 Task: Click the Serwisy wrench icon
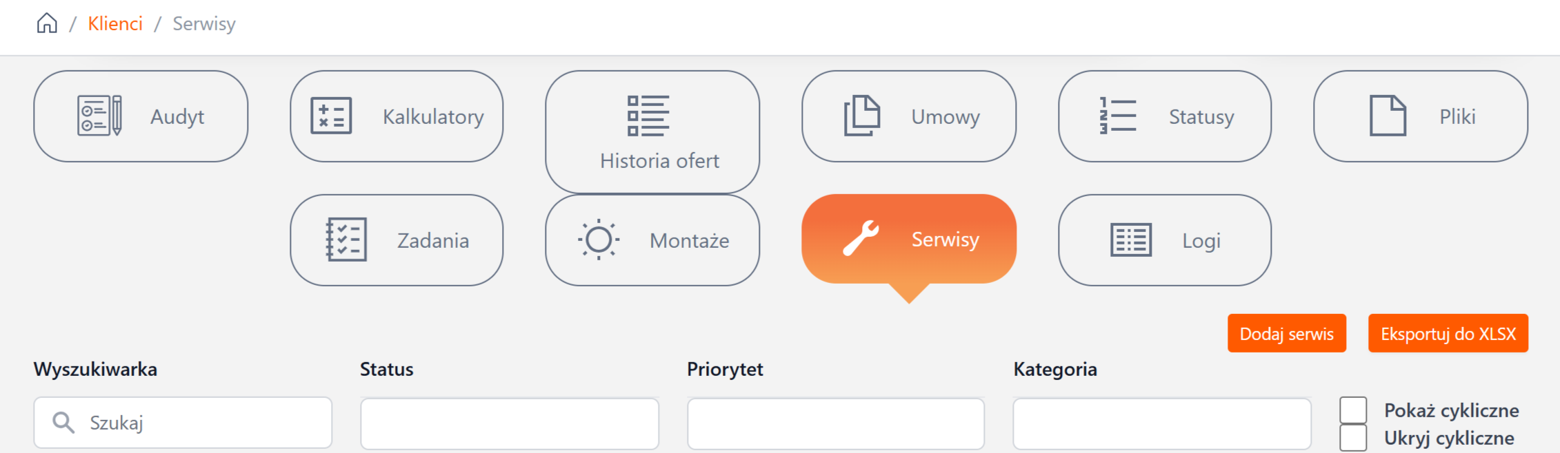(861, 238)
